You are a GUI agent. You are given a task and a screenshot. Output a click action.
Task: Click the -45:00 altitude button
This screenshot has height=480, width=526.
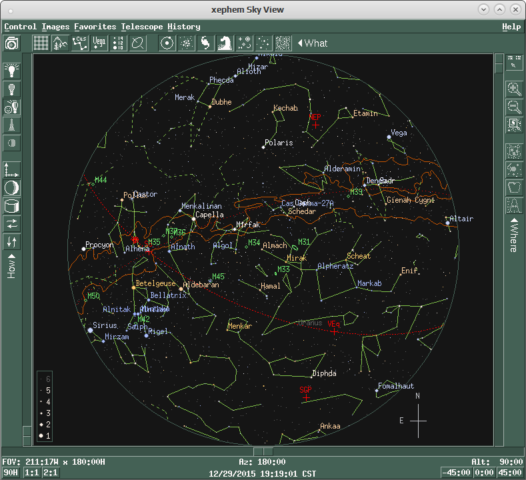(457, 473)
